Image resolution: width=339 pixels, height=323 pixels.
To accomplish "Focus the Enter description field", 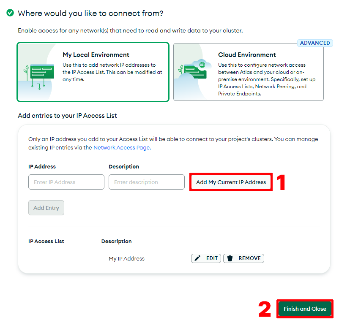I will tap(147, 182).
